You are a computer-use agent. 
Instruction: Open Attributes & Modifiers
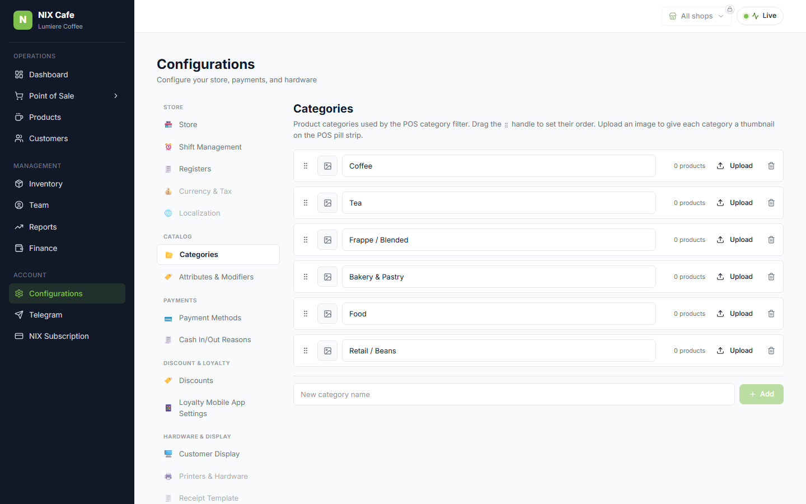[218, 277]
